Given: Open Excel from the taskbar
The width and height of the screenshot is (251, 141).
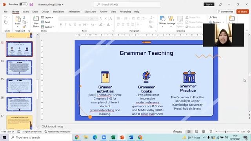Looking at the screenshot, I should click(x=113, y=137).
